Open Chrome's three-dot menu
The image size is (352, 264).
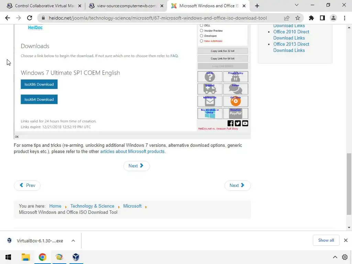344,18
